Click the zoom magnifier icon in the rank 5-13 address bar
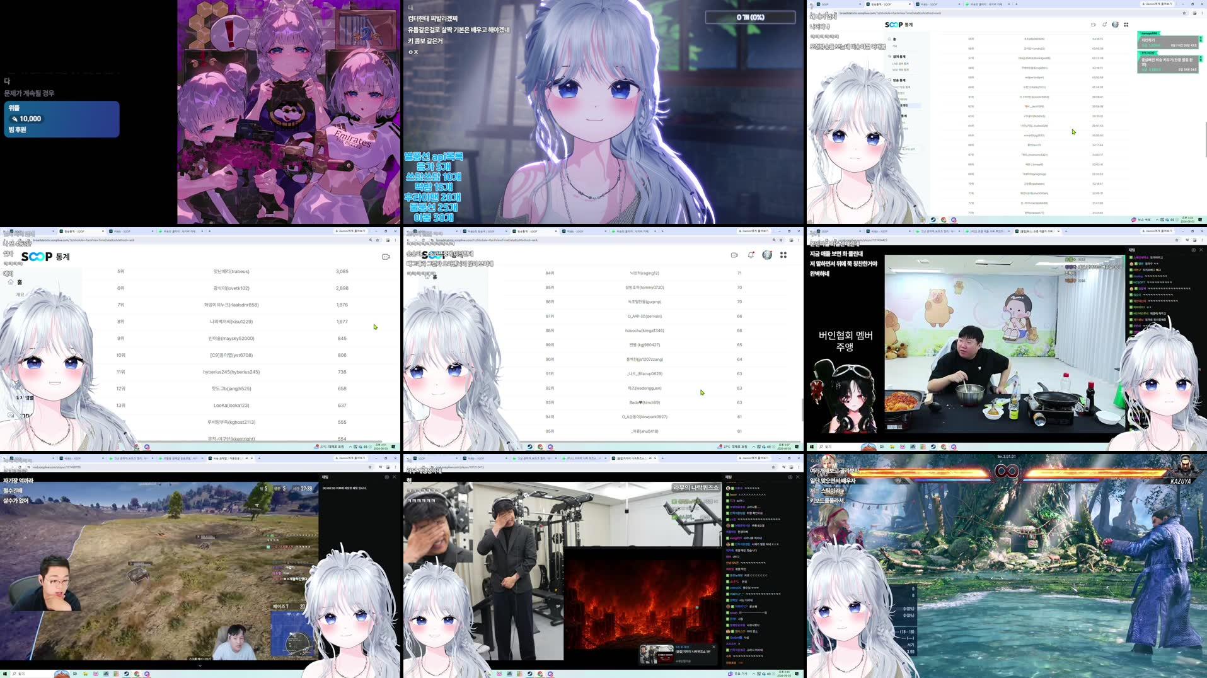 (371, 240)
